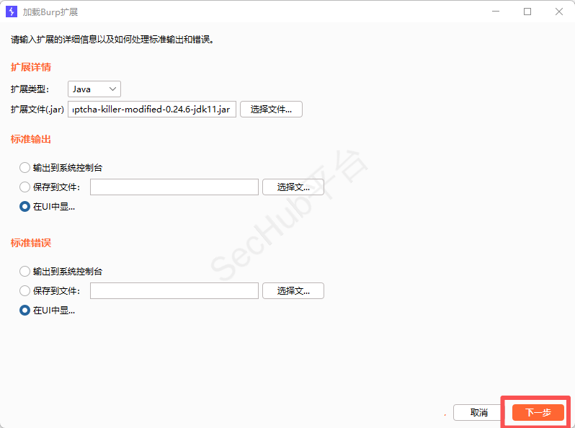The image size is (575, 428).
Task: Select 在UI中显示 radio under 标准输出
Action: pos(25,207)
